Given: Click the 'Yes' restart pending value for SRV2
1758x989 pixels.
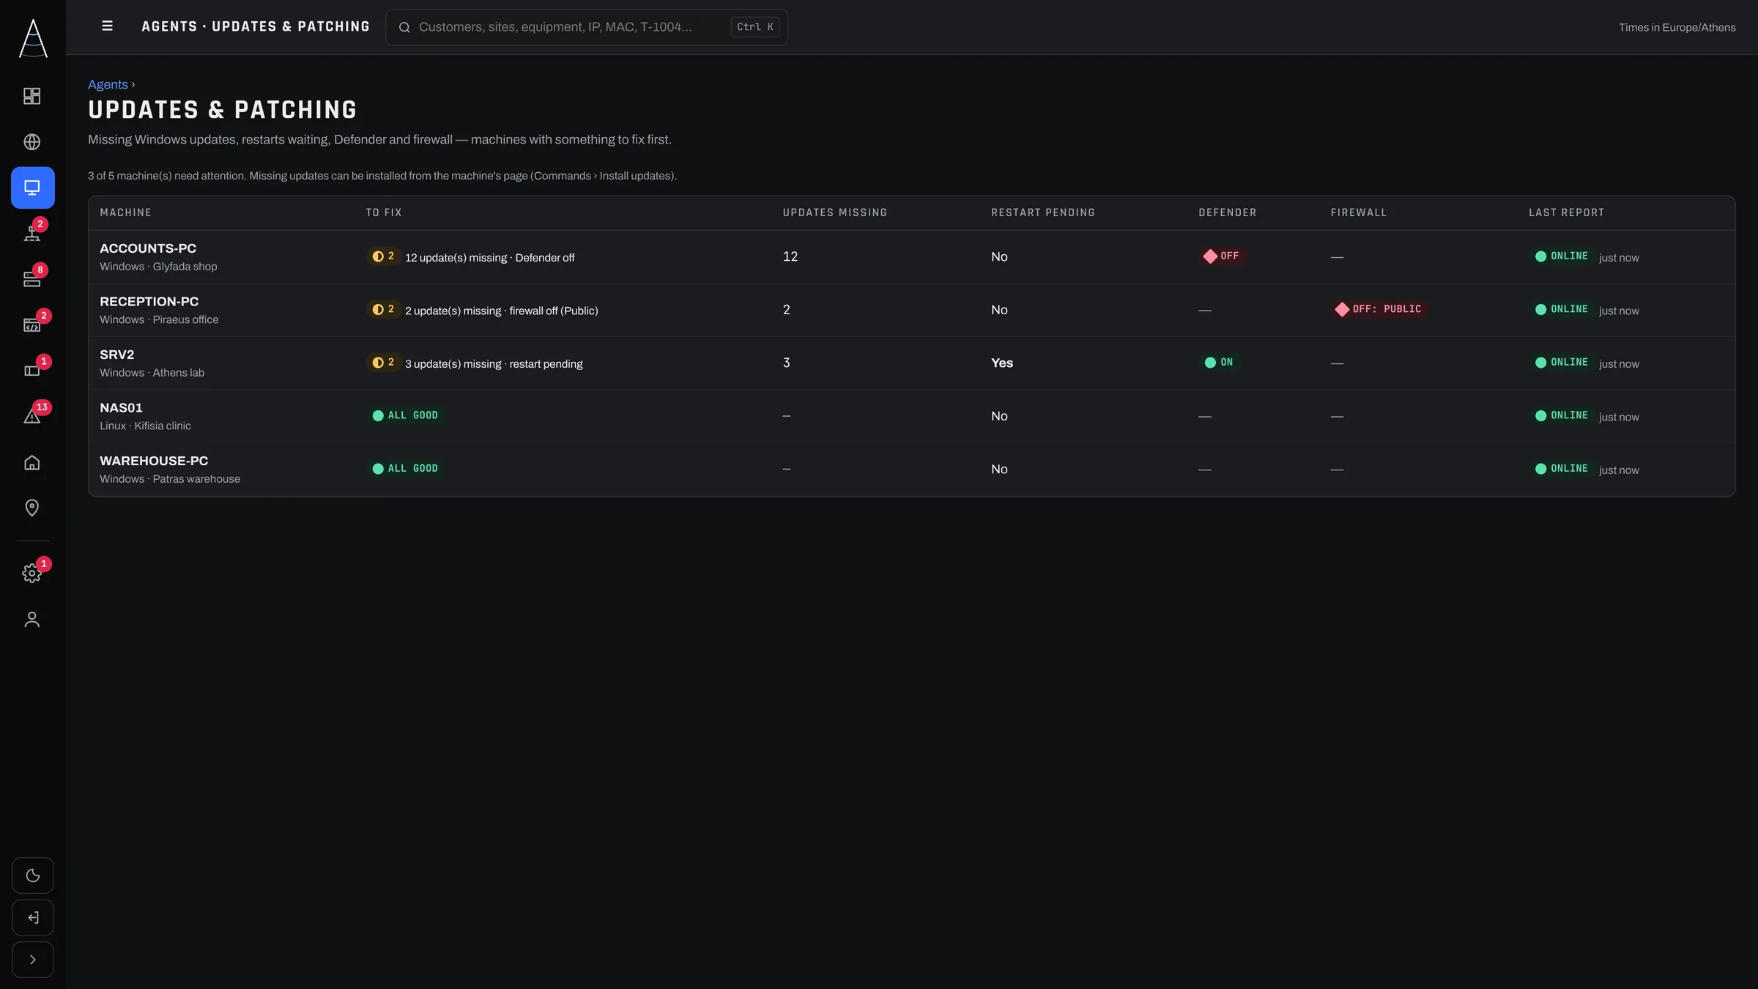Looking at the screenshot, I should click(1002, 363).
